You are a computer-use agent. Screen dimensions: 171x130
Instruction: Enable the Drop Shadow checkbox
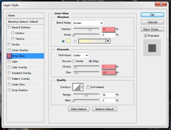tap(9, 90)
